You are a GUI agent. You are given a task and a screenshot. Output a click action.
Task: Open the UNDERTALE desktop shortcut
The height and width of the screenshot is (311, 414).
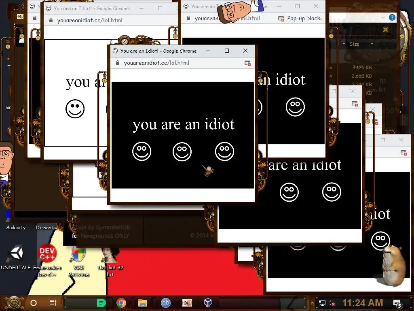(16, 257)
